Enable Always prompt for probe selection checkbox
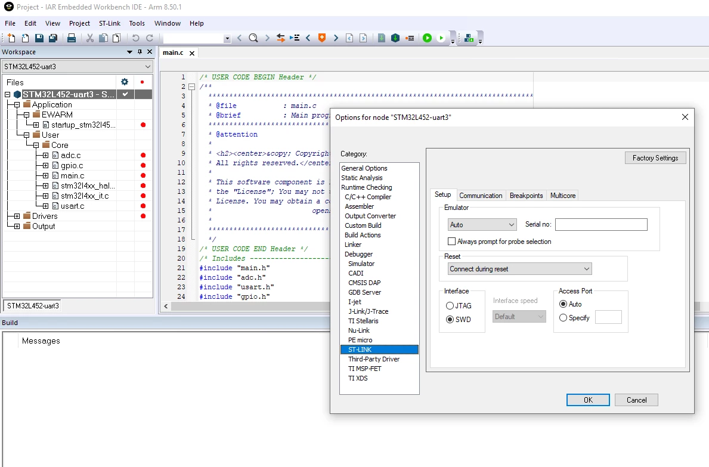The height and width of the screenshot is (467, 709). (x=451, y=242)
